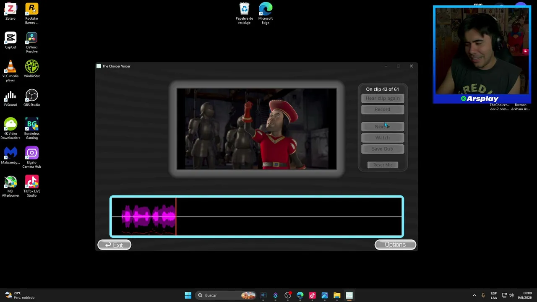Open the volume control in the system tray
The height and width of the screenshot is (302, 537).
tap(511, 295)
